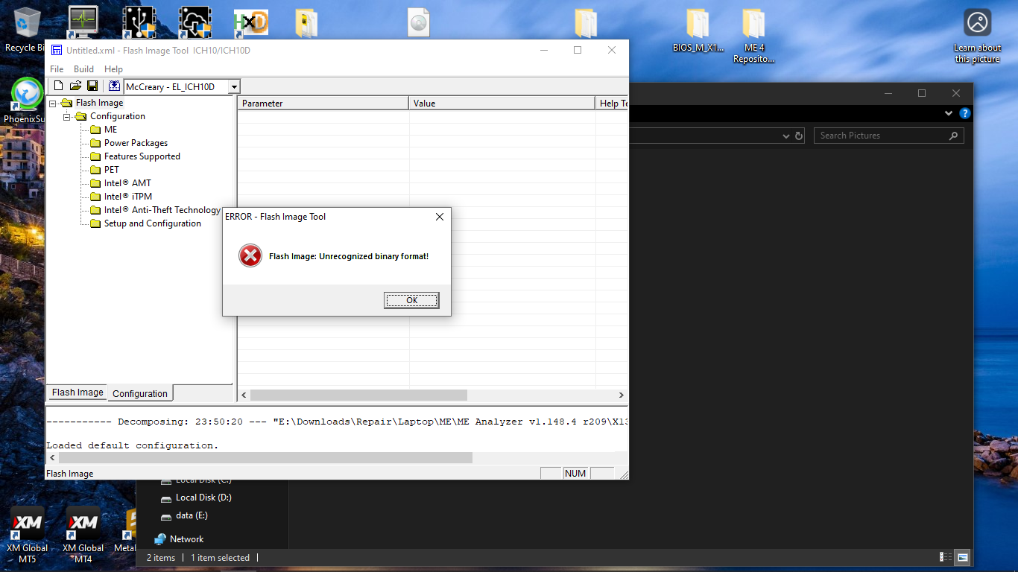Image resolution: width=1018 pixels, height=572 pixels.
Task: Click the Decomposing log line
Action: click(338, 422)
